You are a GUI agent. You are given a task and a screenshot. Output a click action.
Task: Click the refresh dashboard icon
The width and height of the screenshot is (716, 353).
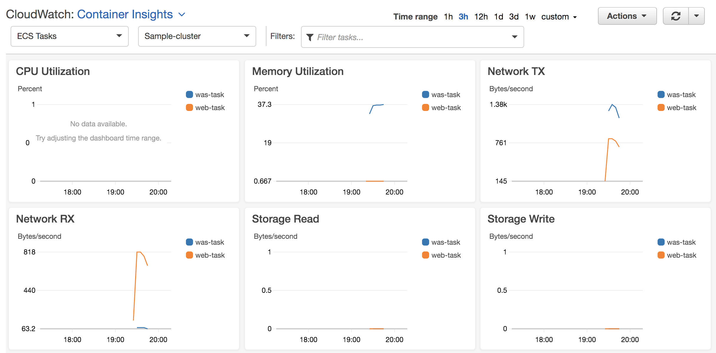[676, 16]
